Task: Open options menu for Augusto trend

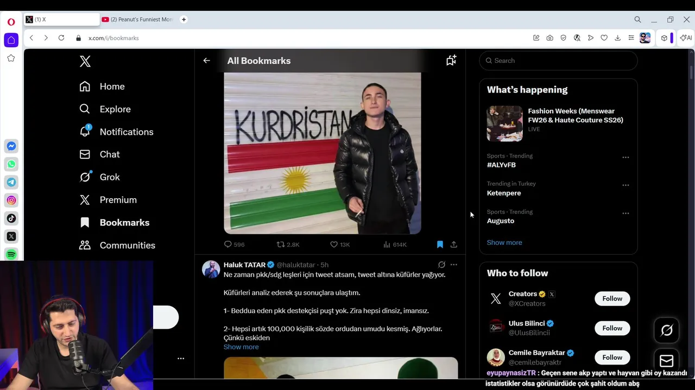Action: click(625, 213)
